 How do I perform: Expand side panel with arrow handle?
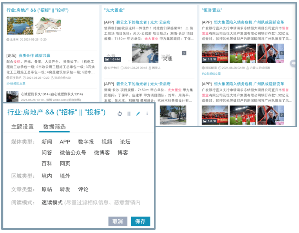coord(293,63)
